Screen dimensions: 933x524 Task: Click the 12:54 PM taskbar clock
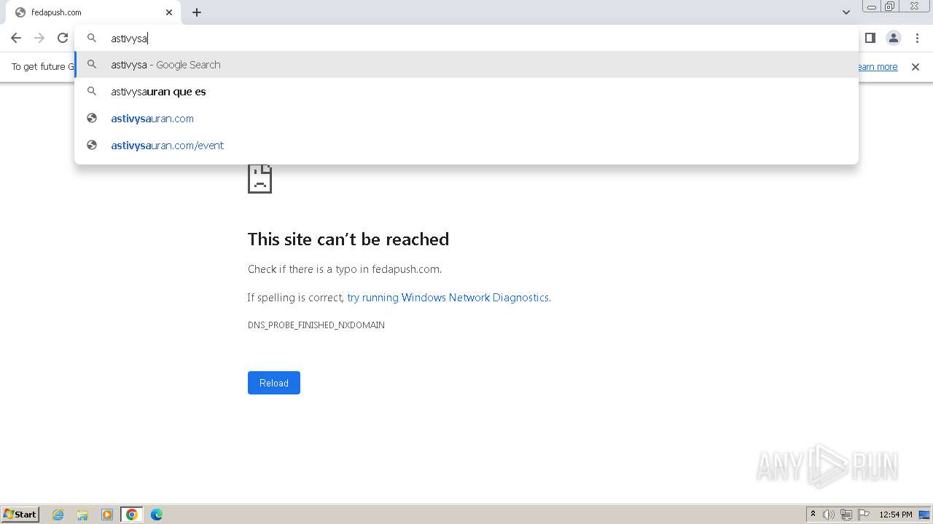896,515
